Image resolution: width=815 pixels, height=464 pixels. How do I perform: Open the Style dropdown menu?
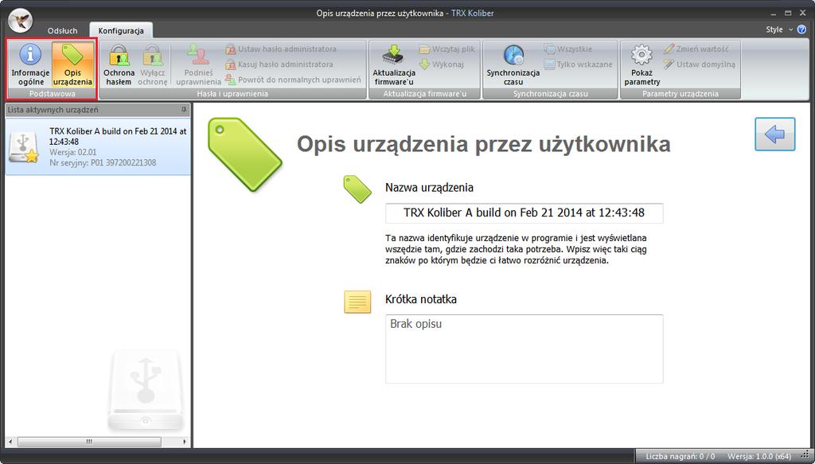(779, 29)
